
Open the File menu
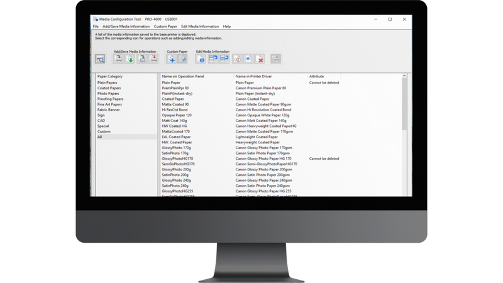click(x=96, y=26)
